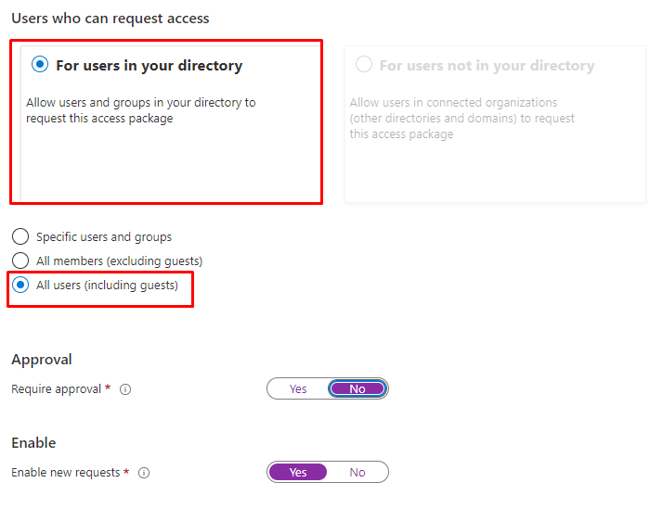Image resolution: width=663 pixels, height=521 pixels.
Task: Set Require approval toggle to Yes
Action: 298,389
